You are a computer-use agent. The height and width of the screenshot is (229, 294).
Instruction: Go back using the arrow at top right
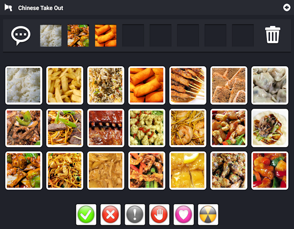pyautogui.click(x=287, y=8)
